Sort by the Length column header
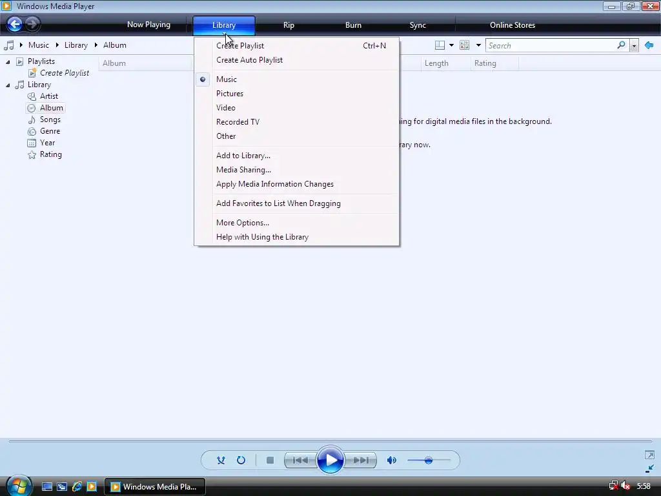Viewport: 661px width, 496px height. coord(445,63)
